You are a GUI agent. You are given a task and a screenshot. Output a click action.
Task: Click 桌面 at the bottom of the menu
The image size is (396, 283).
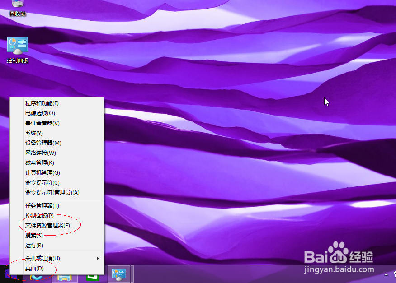[x=34, y=268]
